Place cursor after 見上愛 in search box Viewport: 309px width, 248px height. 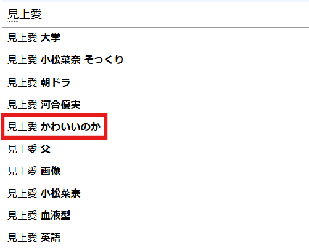tap(43, 14)
